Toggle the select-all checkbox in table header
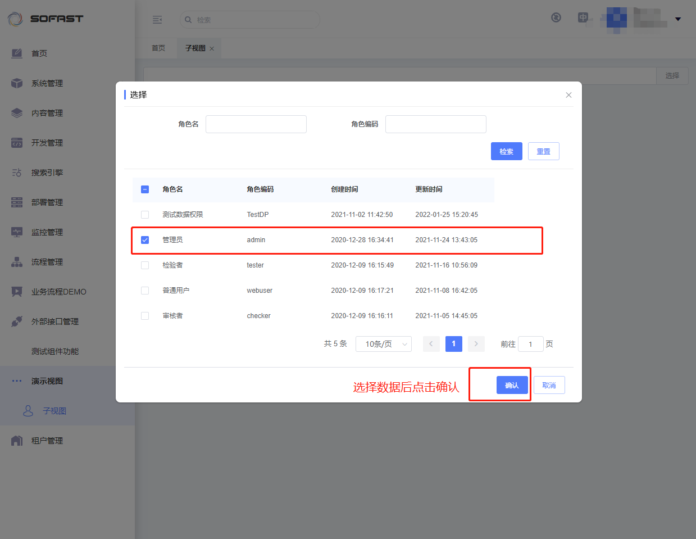696x539 pixels. (145, 189)
